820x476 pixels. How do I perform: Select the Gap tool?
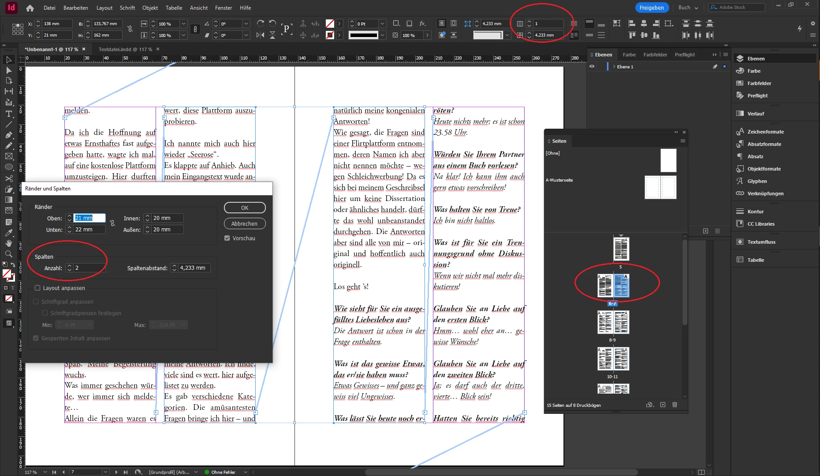[x=8, y=91]
